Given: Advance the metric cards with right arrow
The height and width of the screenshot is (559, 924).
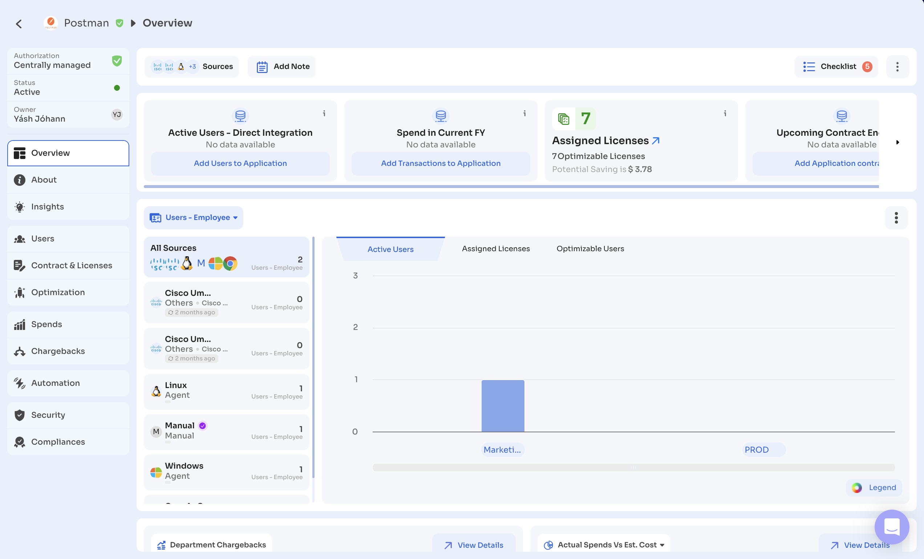Looking at the screenshot, I should click(898, 142).
